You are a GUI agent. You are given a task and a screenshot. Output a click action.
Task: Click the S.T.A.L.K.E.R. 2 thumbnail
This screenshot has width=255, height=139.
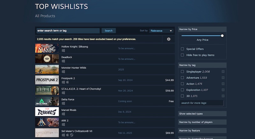click(x=47, y=91)
